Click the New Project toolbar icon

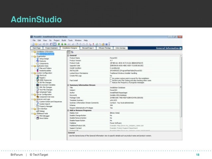coord(33,44)
